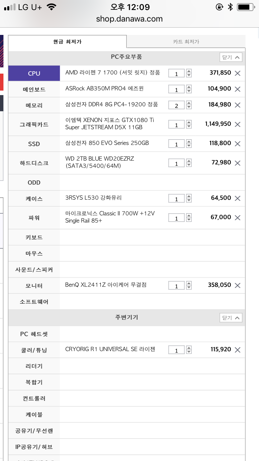Select the 현금 최저가 tab
Image resolution: width=259 pixels, height=461 pixels.
[x=67, y=41]
